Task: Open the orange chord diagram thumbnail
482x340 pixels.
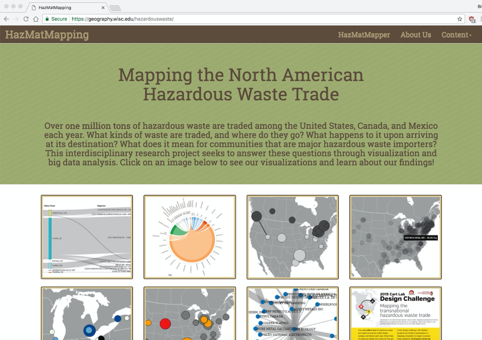Action: click(x=190, y=237)
